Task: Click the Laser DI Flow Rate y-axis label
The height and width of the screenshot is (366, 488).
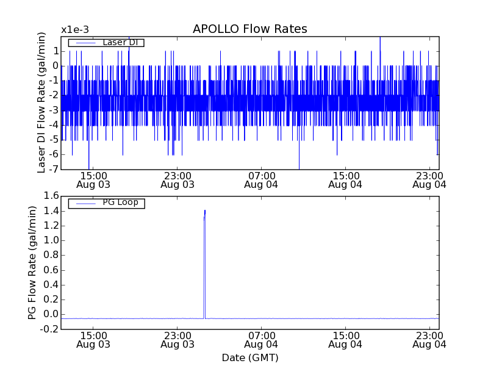Action: (x=42, y=102)
